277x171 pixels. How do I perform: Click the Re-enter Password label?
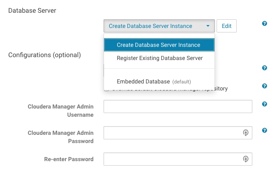pyautogui.click(x=69, y=159)
